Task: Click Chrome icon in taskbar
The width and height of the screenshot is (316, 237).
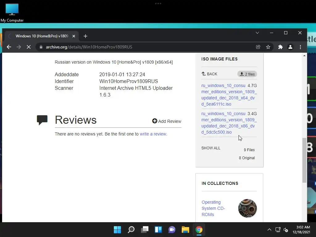Action: (x=199, y=230)
